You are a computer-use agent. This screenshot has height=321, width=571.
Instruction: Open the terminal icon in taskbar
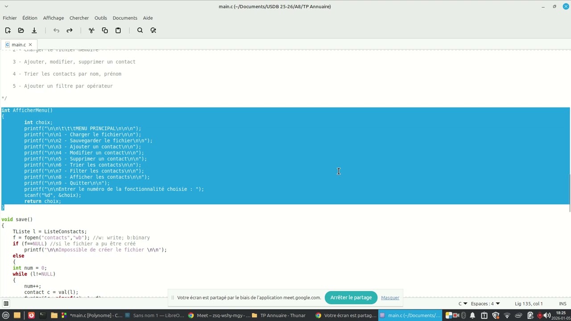[42, 315]
